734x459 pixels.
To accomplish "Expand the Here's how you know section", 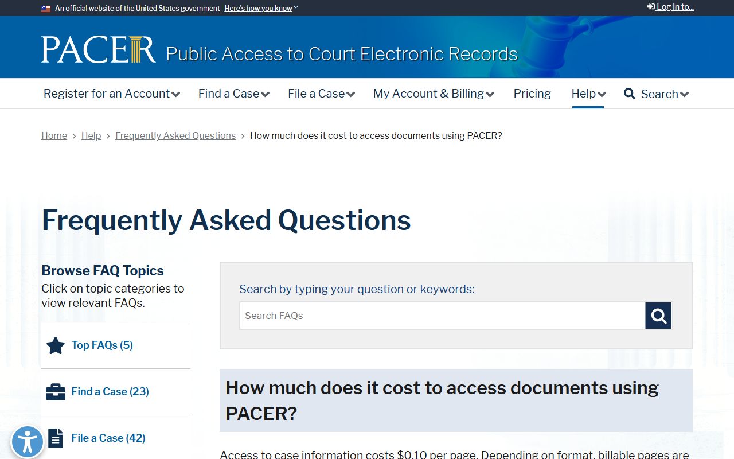I will [261, 9].
